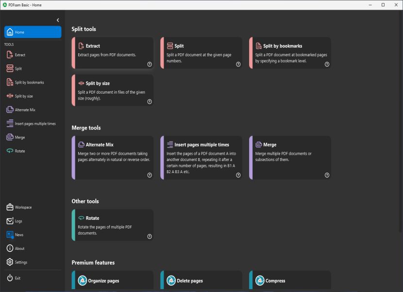Show help for the Extract card
403x292 pixels.
[150, 64]
